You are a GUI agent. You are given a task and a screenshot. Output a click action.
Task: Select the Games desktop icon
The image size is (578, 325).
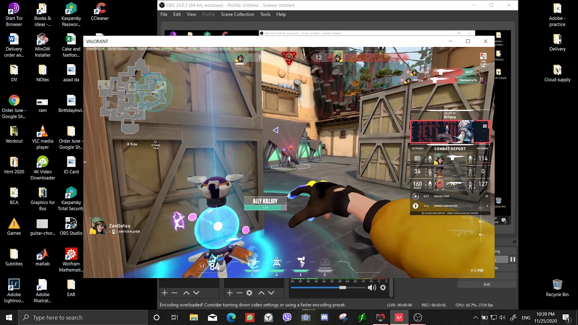[14, 227]
